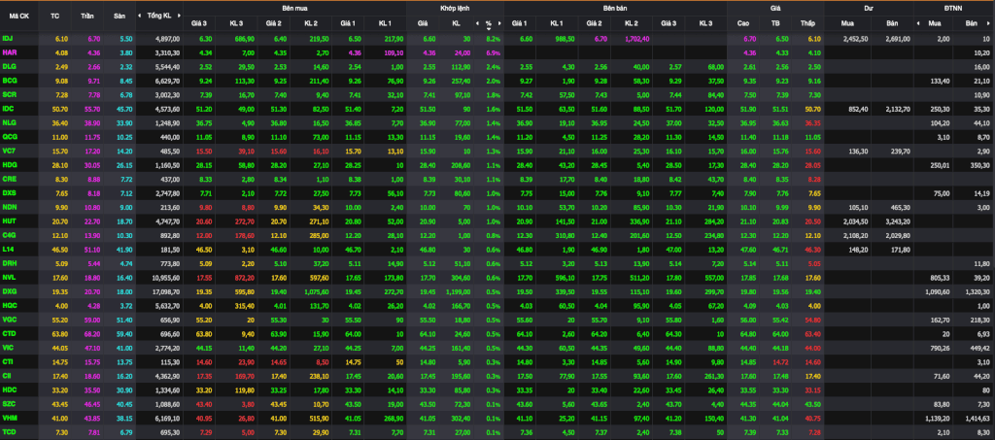Select stock ticker IDJ

pyautogui.click(x=8, y=39)
